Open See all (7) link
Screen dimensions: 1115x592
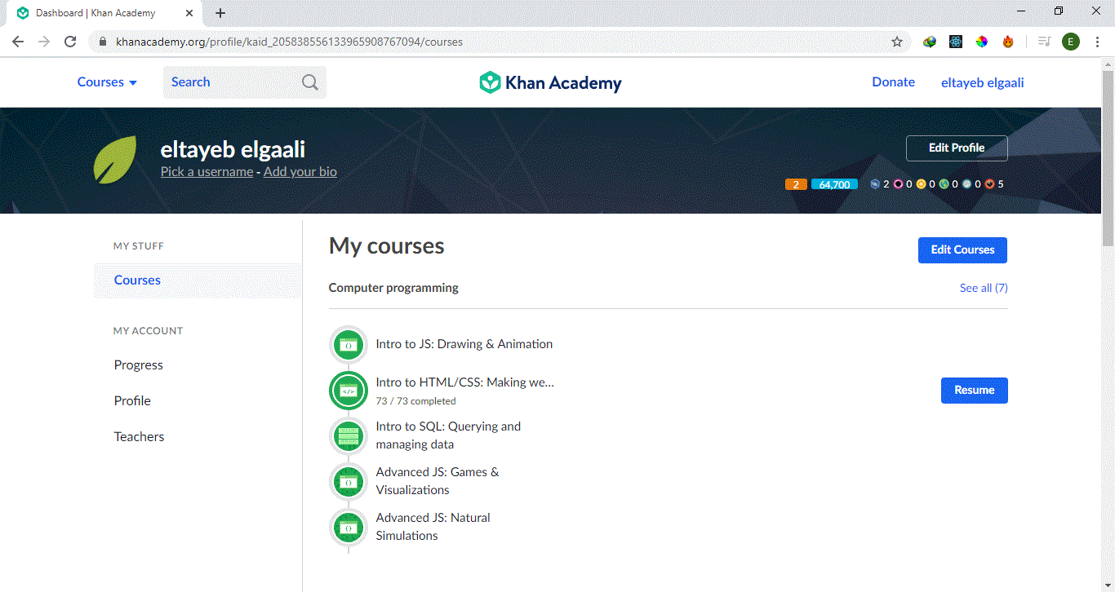(984, 288)
